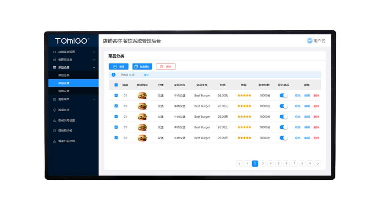
Task: Click the 店铺基础设置 sidebar icon
Action: [x=55, y=52]
